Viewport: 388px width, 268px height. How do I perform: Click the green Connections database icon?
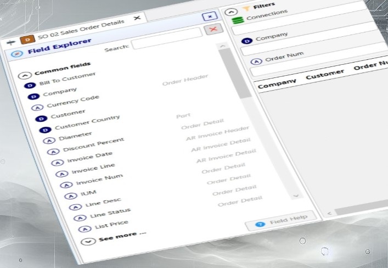click(x=238, y=20)
